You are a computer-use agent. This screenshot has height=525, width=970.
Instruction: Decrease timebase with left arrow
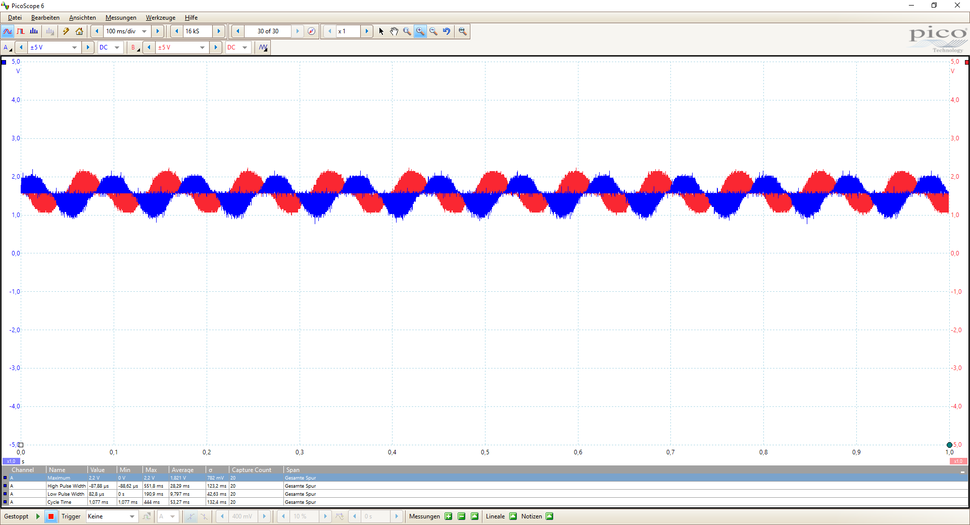click(x=97, y=31)
